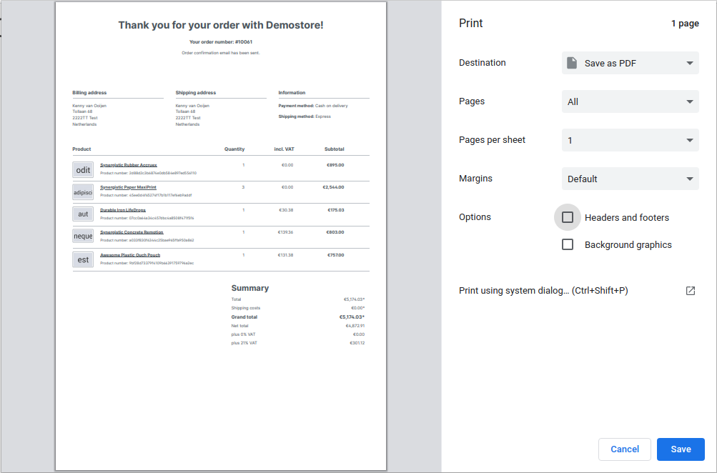Open the Synergistic Concrete Remotion product link
Viewport: 717px width, 473px height.
tap(132, 232)
